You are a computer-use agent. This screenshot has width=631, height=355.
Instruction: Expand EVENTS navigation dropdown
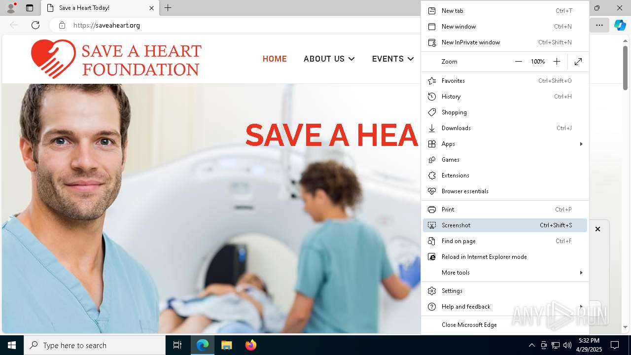pos(393,59)
